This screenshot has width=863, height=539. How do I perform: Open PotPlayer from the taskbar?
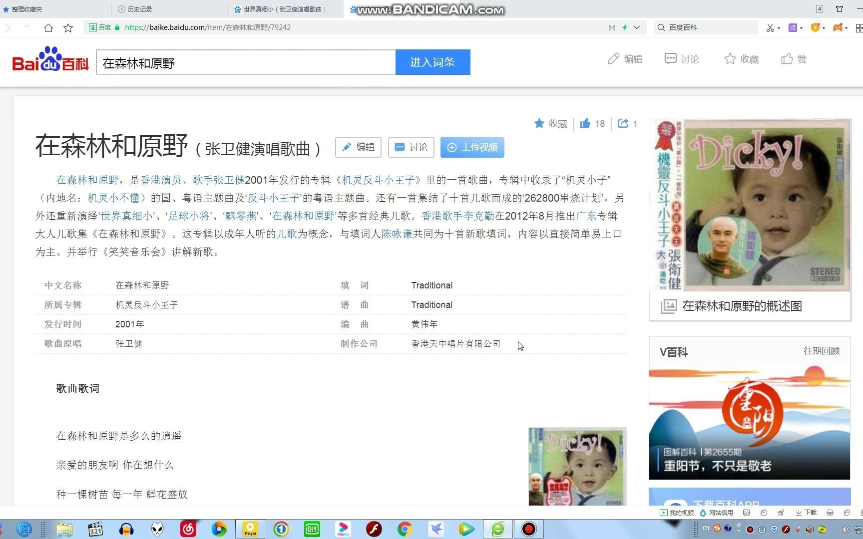click(250, 529)
